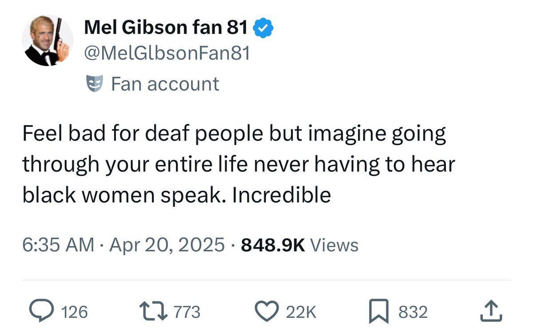Viewport: 533px width, 332px height.
Task: Click the share upload arrow icon
Action: tap(491, 312)
